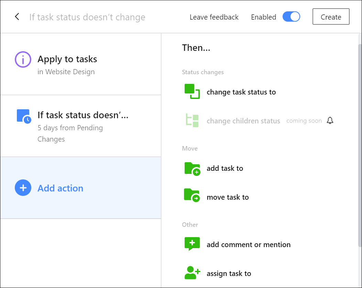The image size is (362, 288).
Task: Choose the 'add comment or mention' action
Action: [248, 245]
